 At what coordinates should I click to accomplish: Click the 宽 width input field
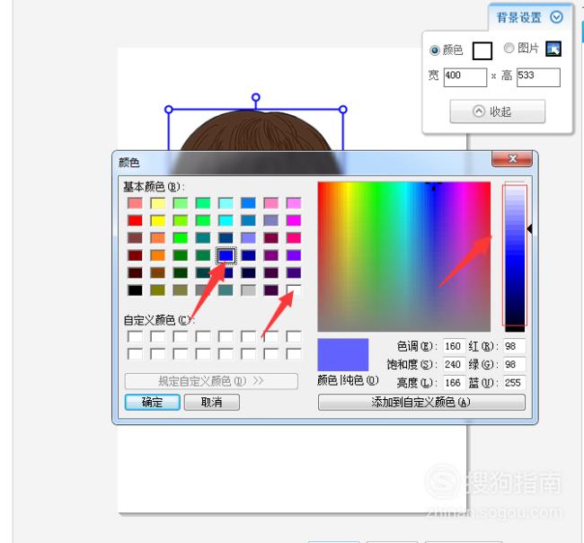click(465, 77)
